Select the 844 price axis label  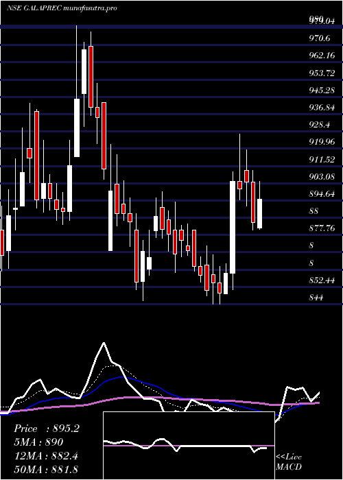[x=316, y=297]
